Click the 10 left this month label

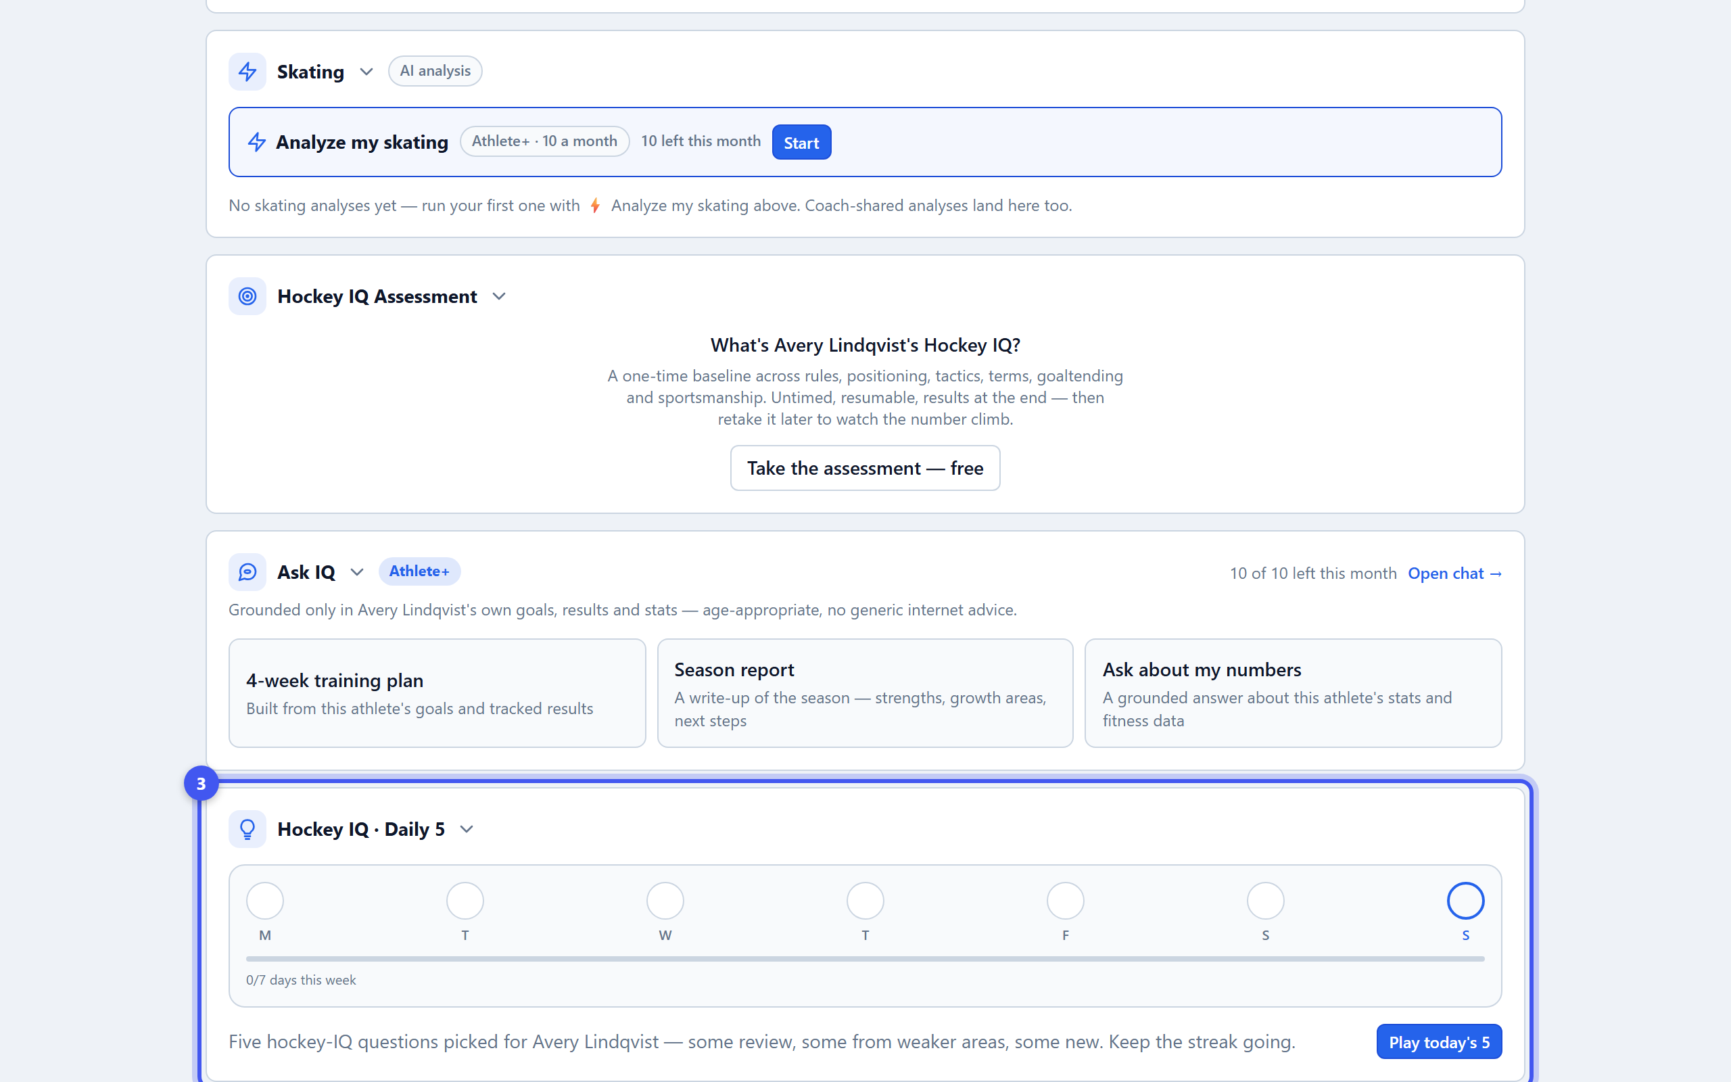click(x=701, y=141)
